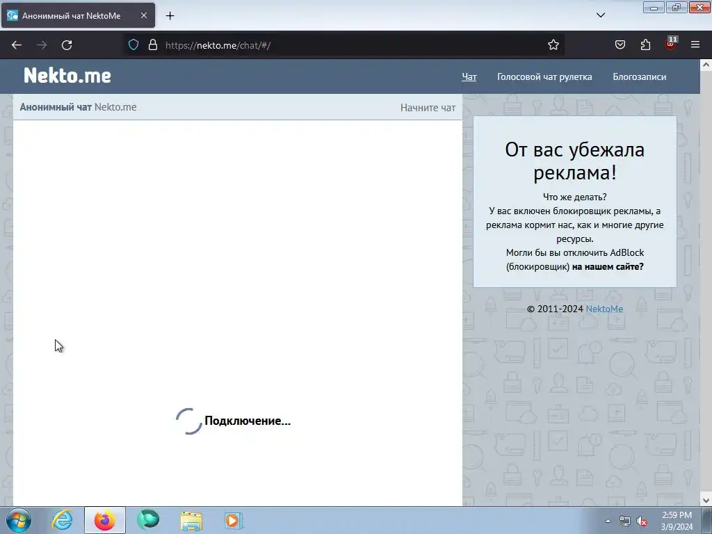This screenshot has height=534, width=712.
Task: Open the clock showing 2:59 PM
Action: tap(677, 521)
